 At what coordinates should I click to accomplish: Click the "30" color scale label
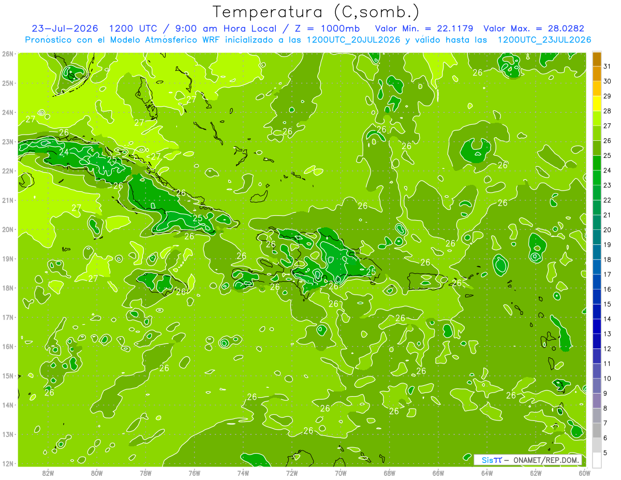click(x=608, y=81)
